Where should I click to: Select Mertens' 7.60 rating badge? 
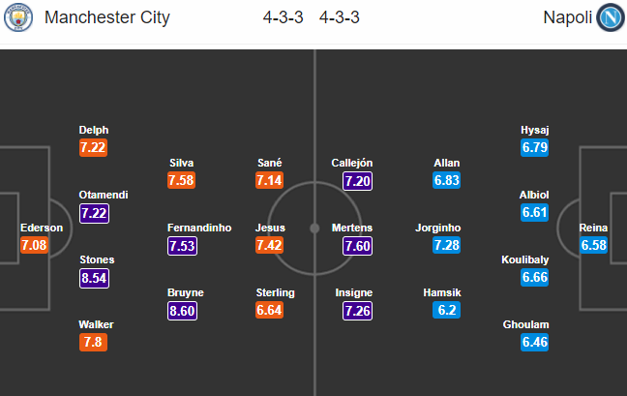click(x=357, y=246)
